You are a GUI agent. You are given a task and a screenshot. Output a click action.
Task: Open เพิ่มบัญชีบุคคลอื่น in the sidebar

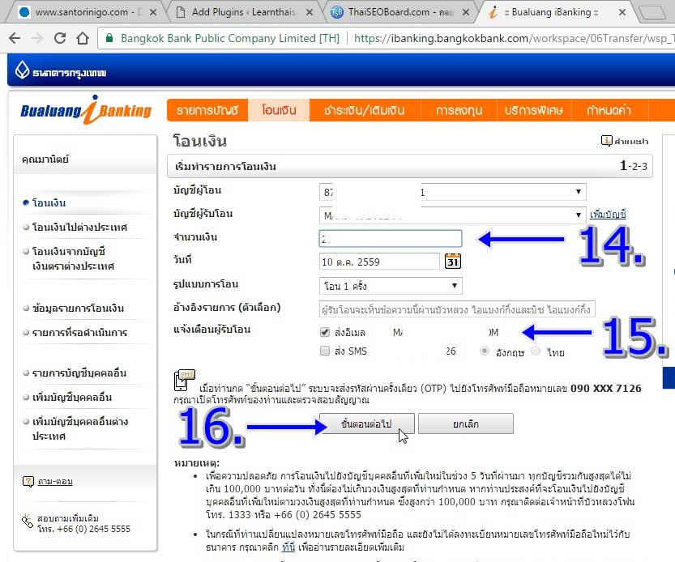[72, 397]
